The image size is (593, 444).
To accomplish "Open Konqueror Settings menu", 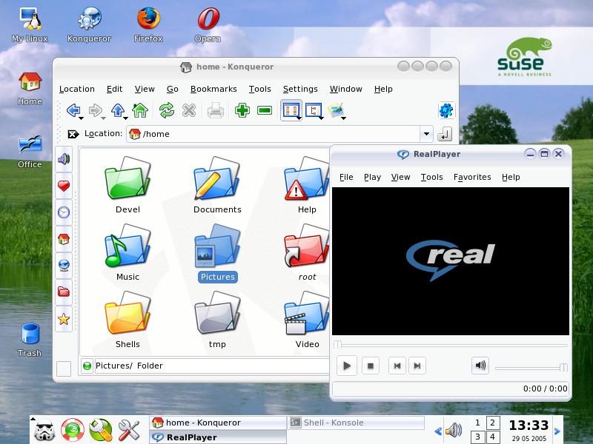I will coord(300,89).
